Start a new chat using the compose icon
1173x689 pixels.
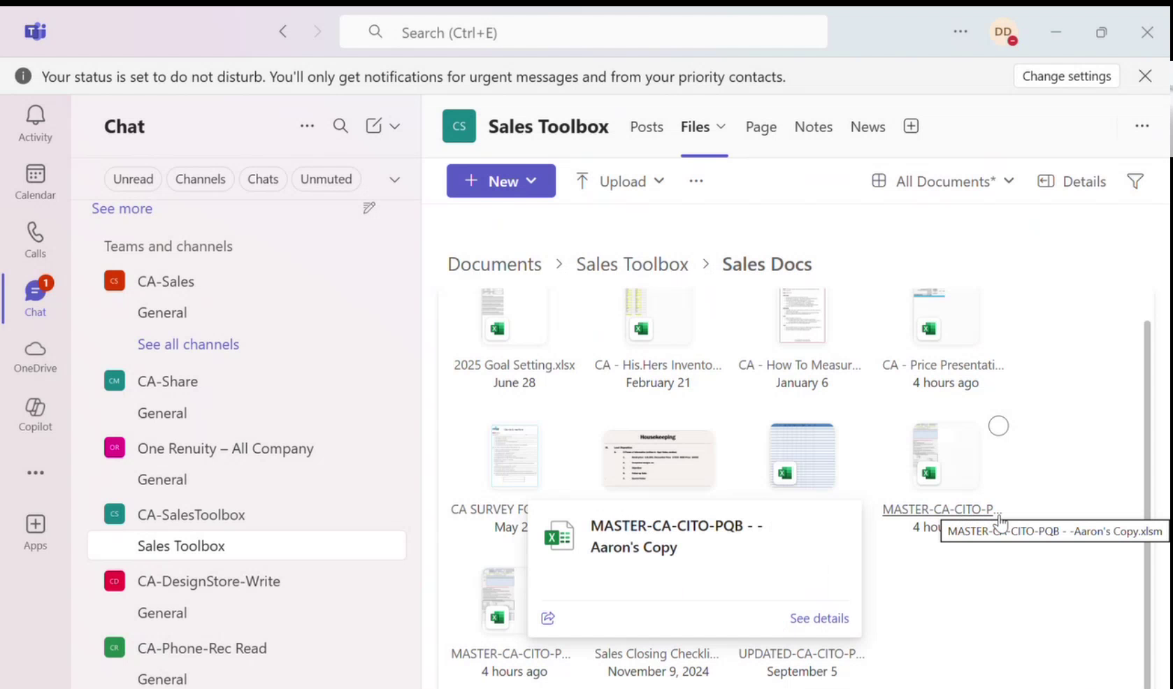click(x=374, y=126)
